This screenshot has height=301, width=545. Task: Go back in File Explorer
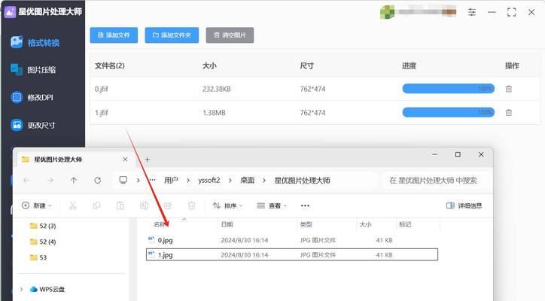point(26,180)
